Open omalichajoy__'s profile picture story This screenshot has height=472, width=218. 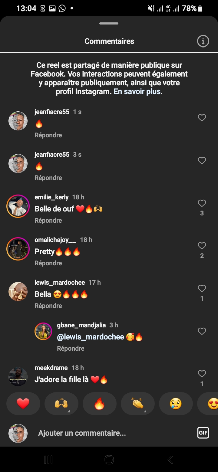18,249
